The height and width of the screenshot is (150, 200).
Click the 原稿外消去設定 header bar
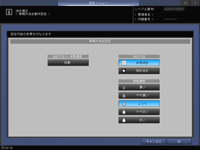100,41
